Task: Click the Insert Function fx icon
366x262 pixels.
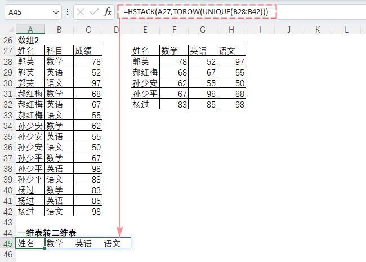Action: [108, 12]
